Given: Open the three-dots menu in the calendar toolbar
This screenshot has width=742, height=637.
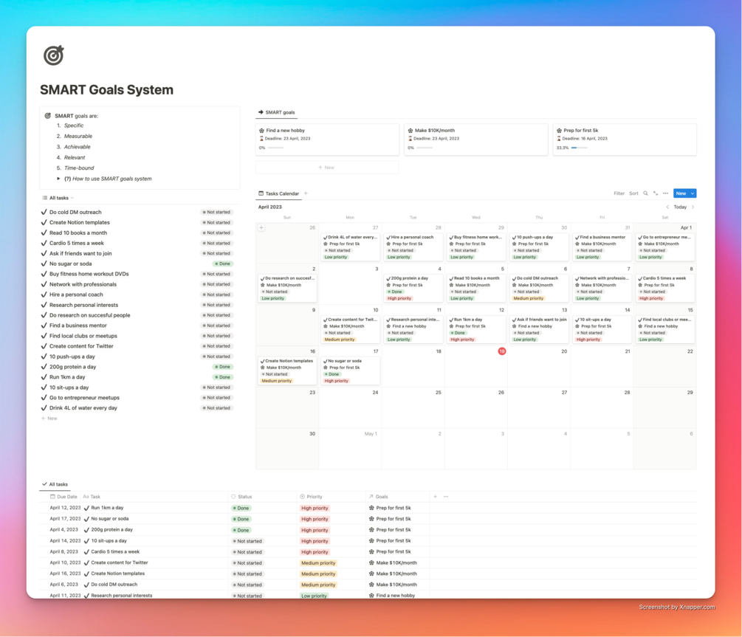Looking at the screenshot, I should (665, 193).
